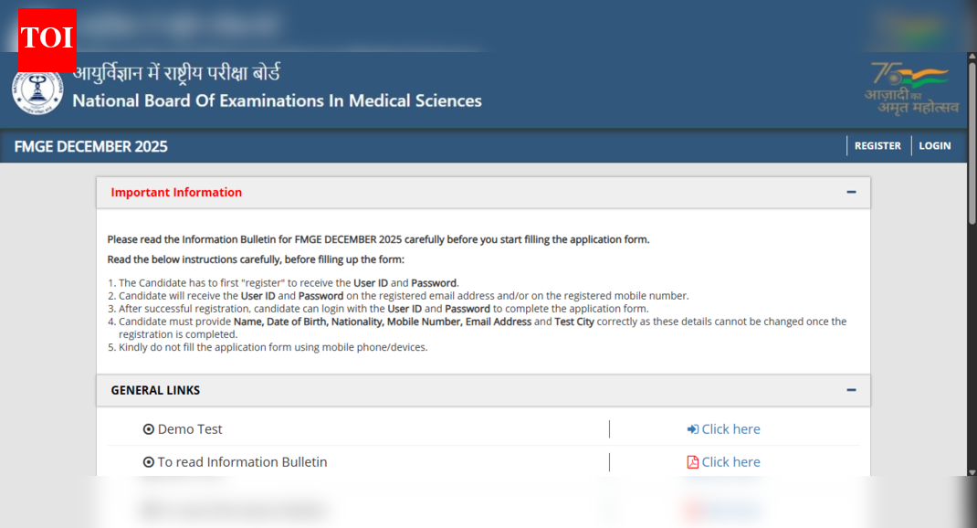Select the Azadi ka Amrit Mahotsav logo
This screenshot has width=977, height=528.
click(x=910, y=88)
